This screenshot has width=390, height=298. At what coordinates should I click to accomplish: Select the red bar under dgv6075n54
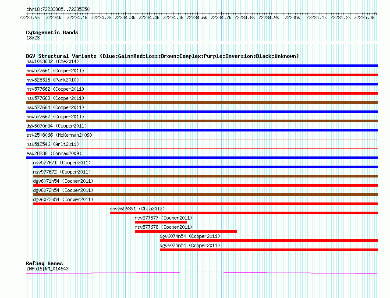coord(269,250)
